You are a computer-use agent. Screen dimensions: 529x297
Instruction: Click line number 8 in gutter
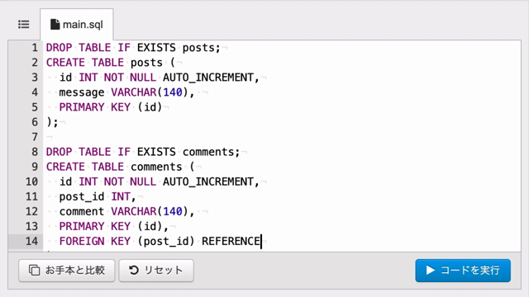(35, 152)
